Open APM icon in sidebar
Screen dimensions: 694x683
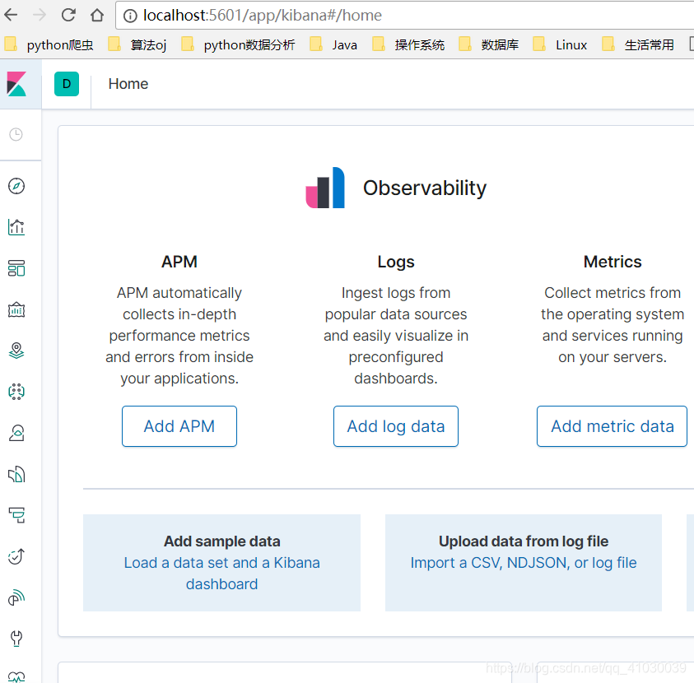pyautogui.click(x=16, y=515)
